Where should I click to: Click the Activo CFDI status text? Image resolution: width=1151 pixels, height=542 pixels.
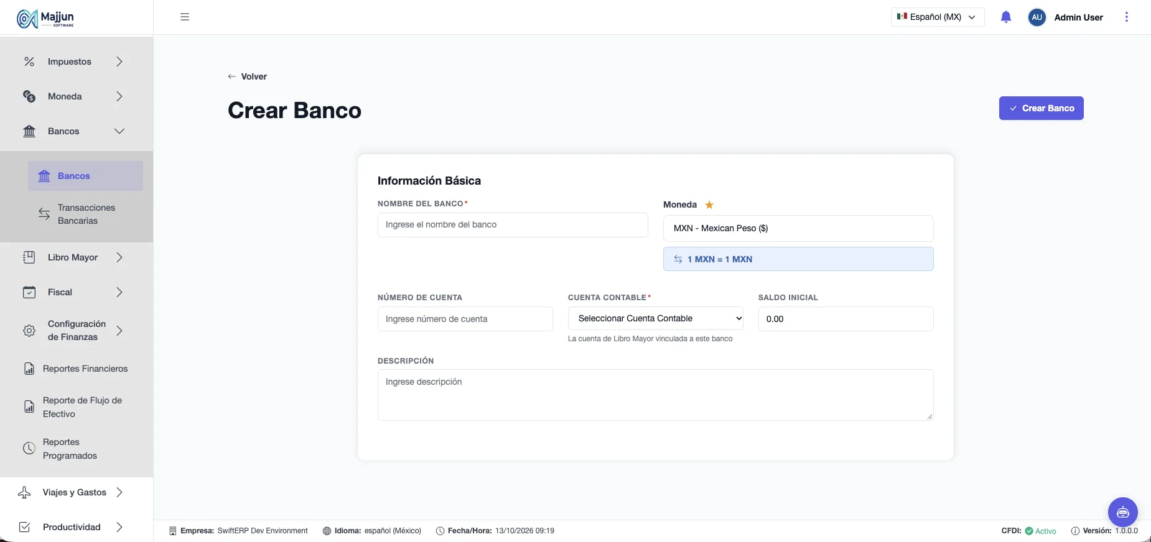(1046, 531)
